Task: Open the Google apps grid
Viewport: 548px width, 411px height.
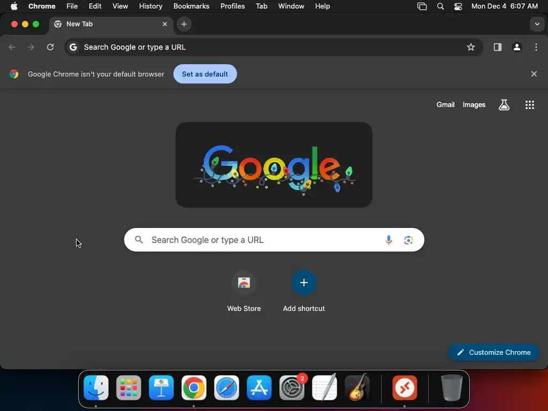Action: click(529, 105)
